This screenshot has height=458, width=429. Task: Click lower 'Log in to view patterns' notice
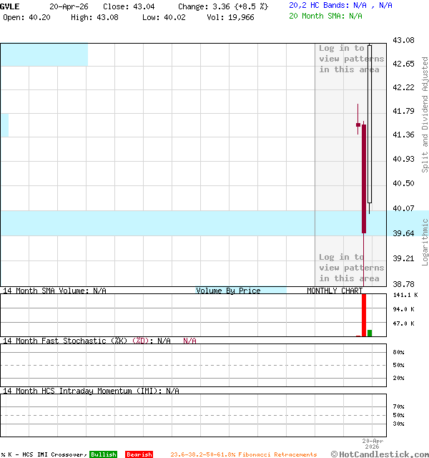pos(351,268)
